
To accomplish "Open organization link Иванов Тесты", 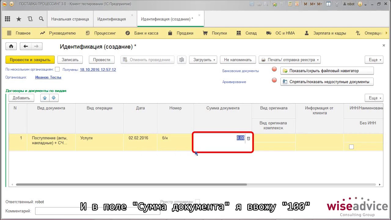I will point(48,77).
